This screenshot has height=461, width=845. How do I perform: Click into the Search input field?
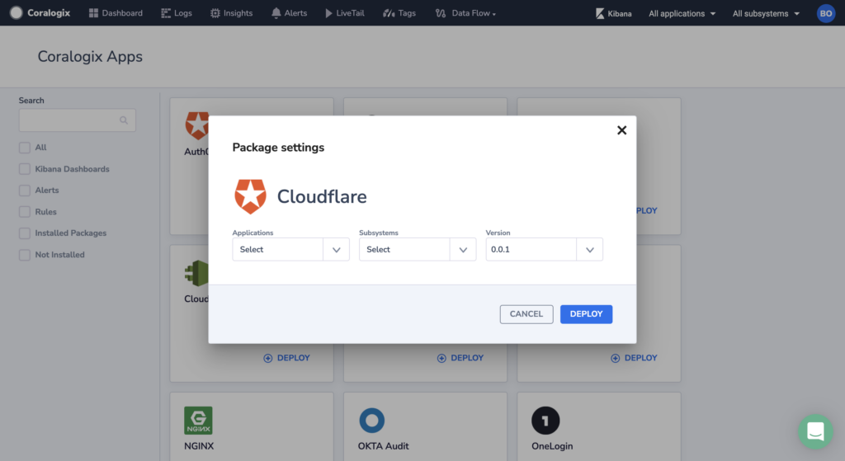coord(77,120)
